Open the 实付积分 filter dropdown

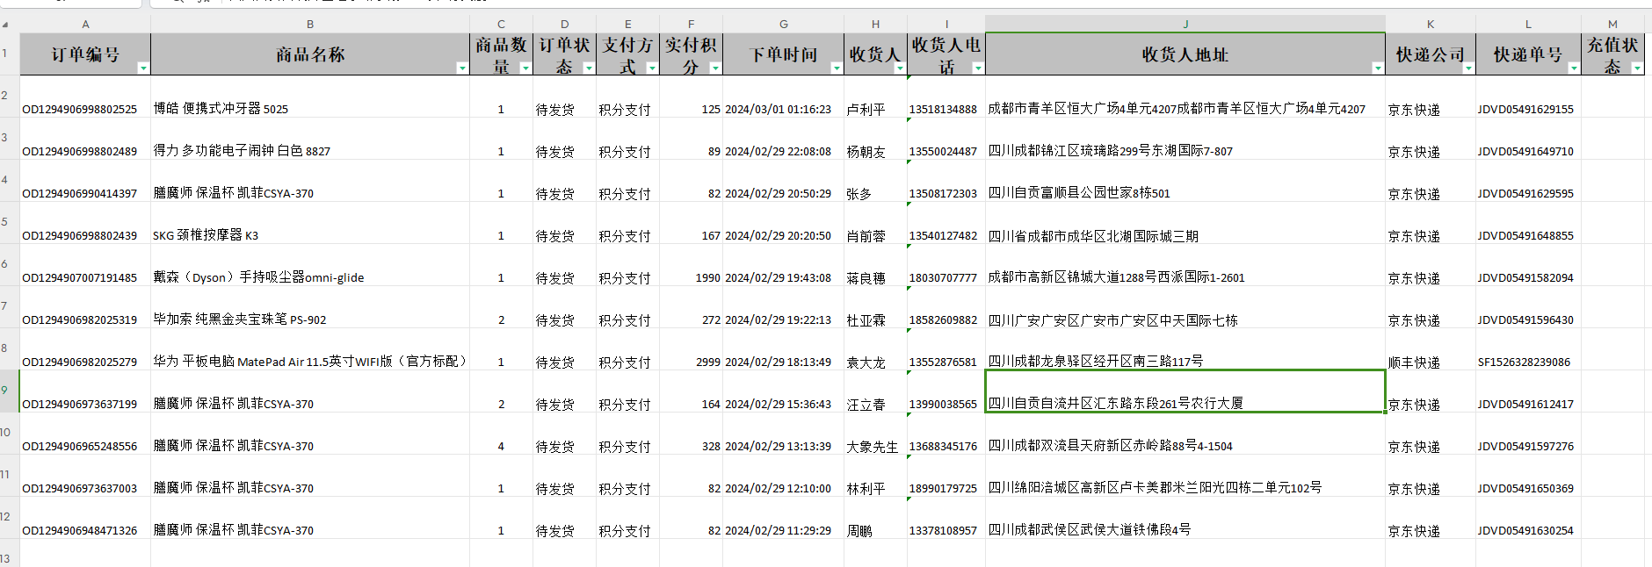[715, 68]
